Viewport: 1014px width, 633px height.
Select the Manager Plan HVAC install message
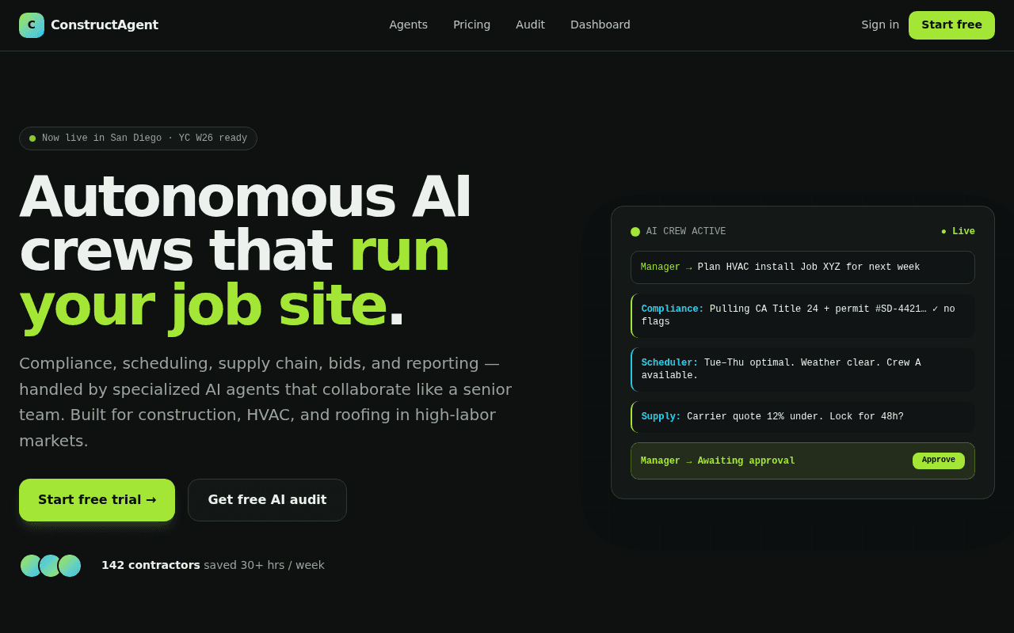pyautogui.click(x=802, y=267)
